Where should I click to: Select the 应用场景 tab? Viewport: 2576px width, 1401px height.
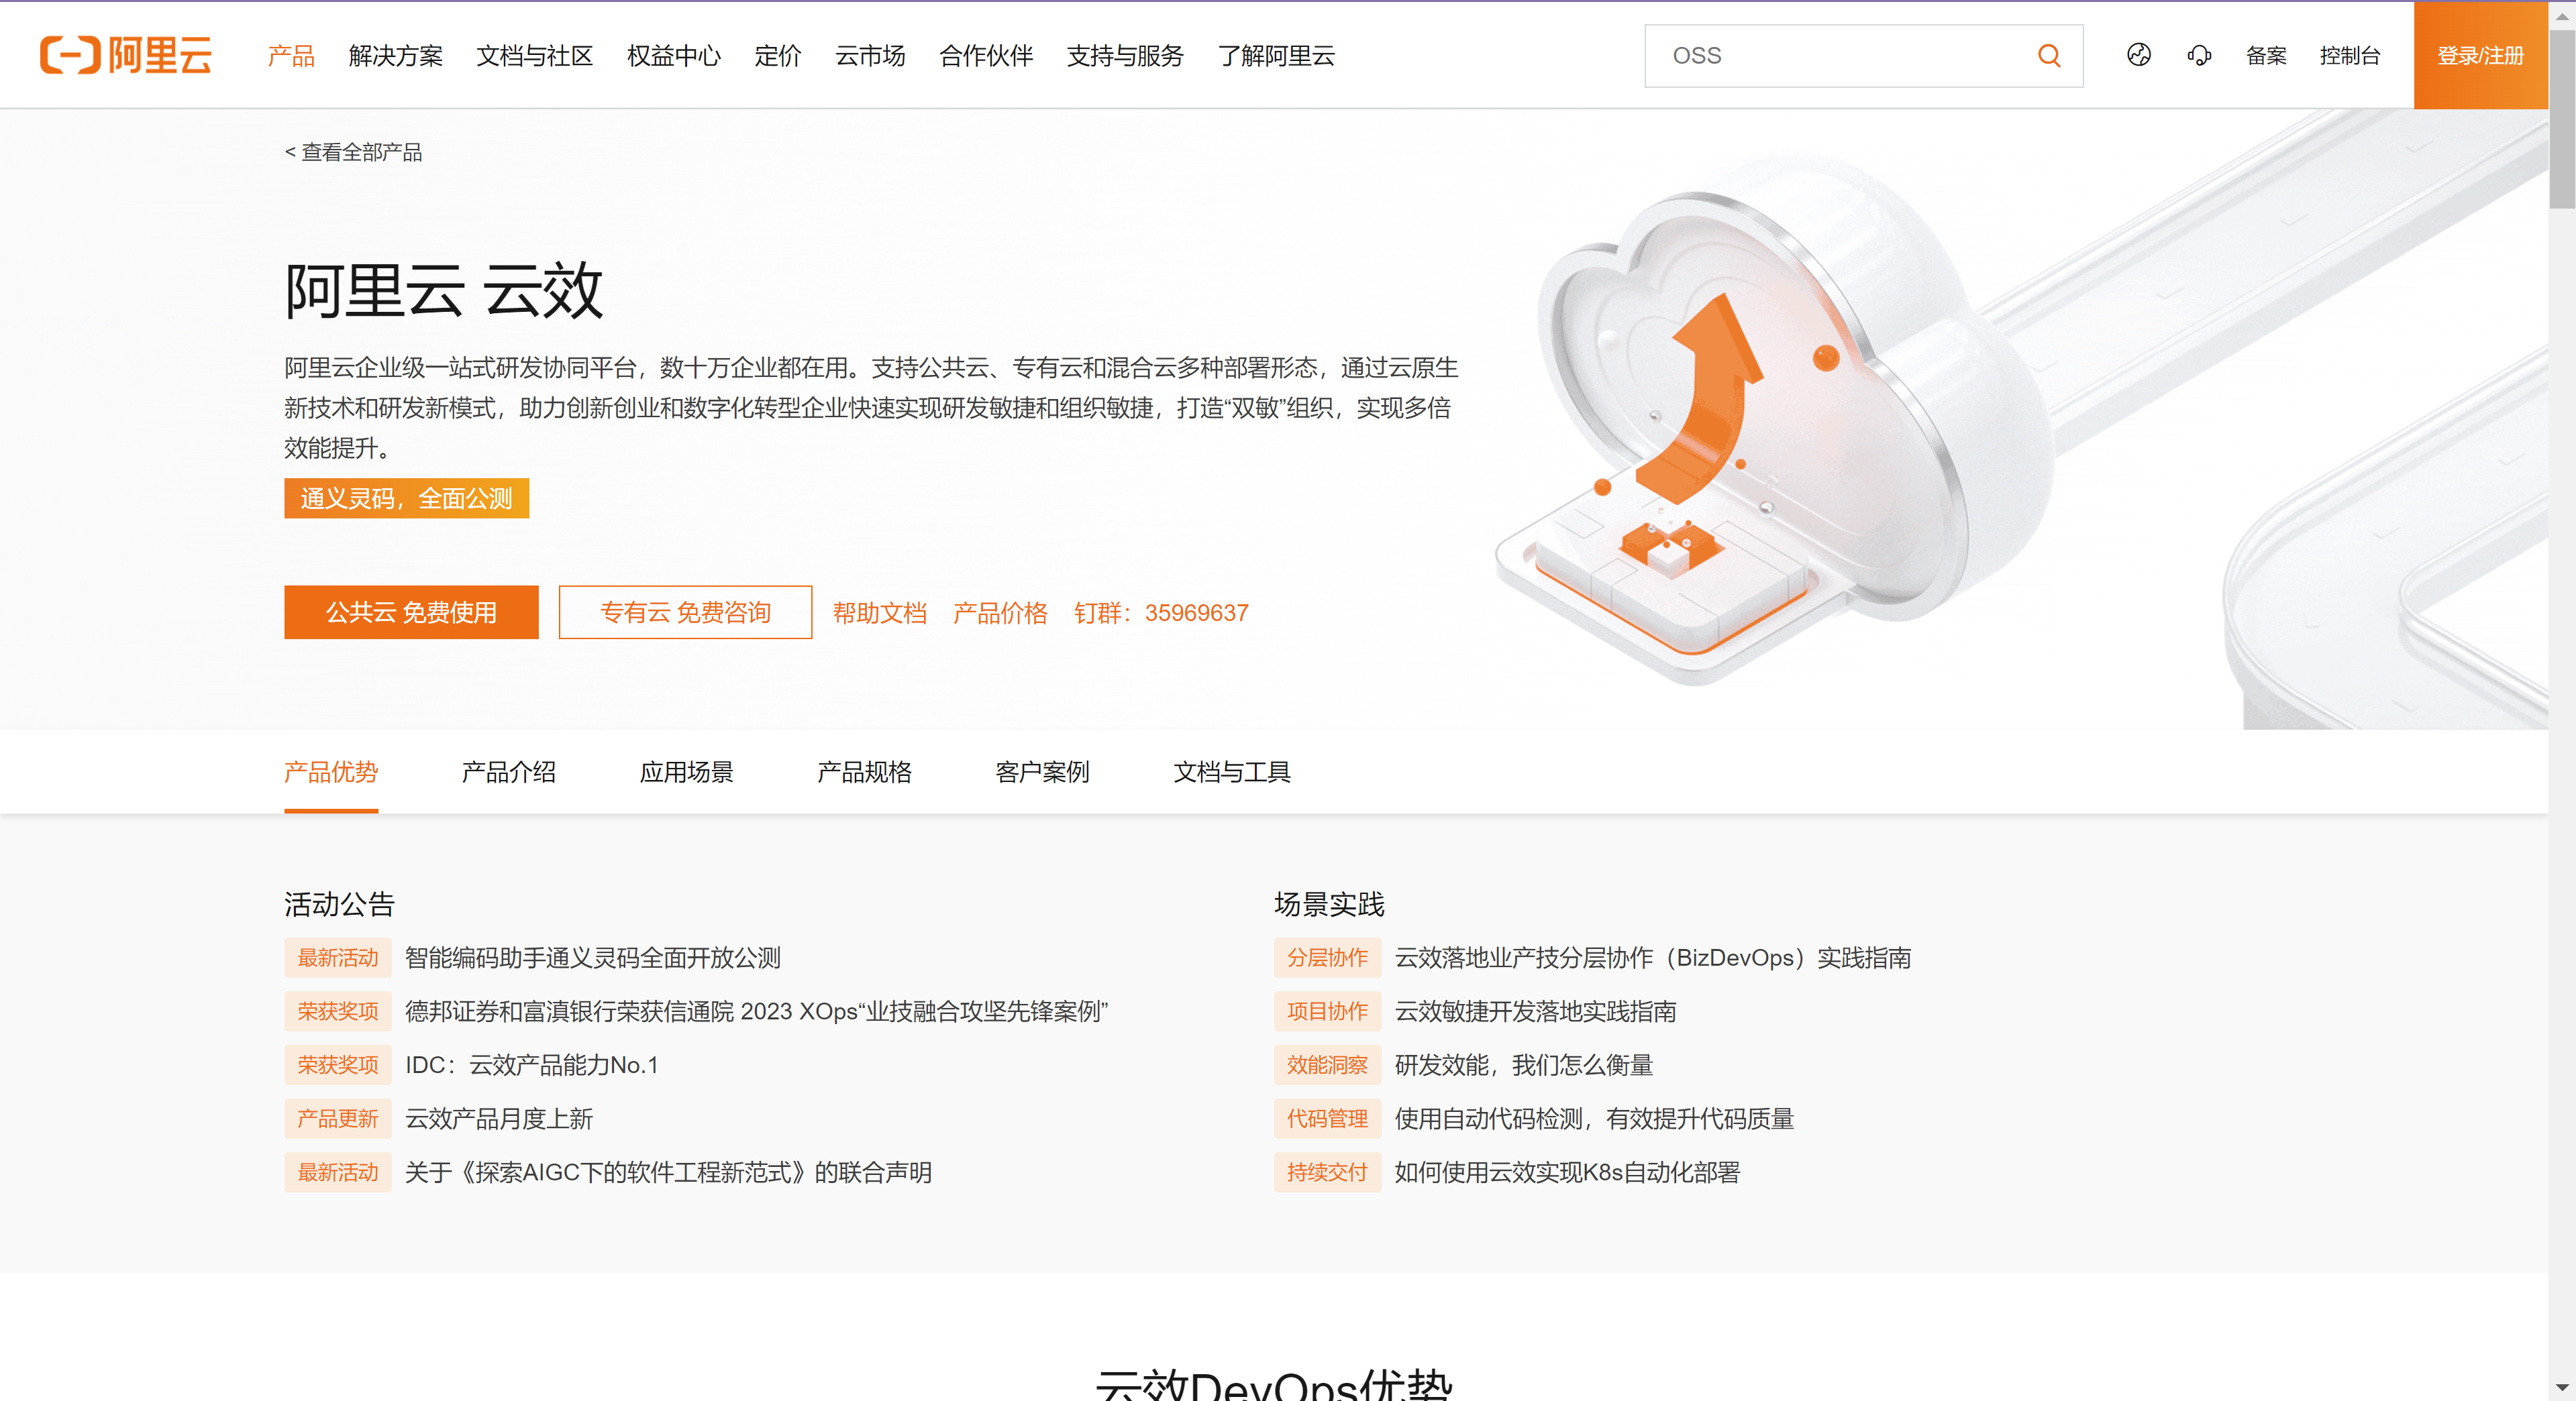point(687,771)
